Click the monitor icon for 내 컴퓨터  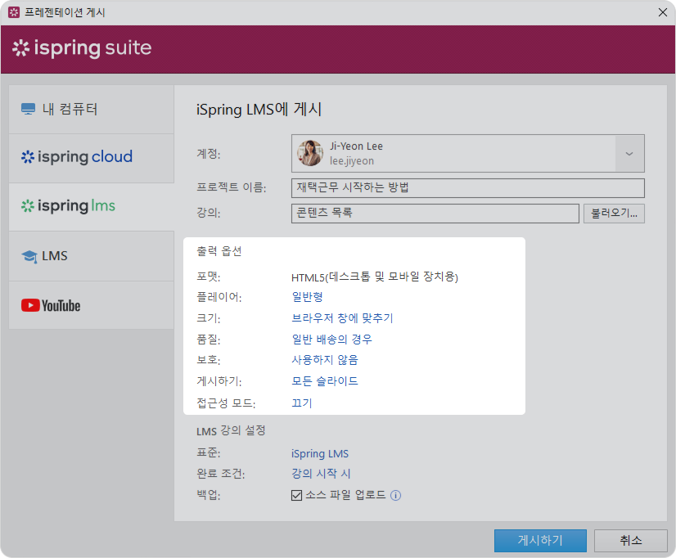pyautogui.click(x=29, y=110)
